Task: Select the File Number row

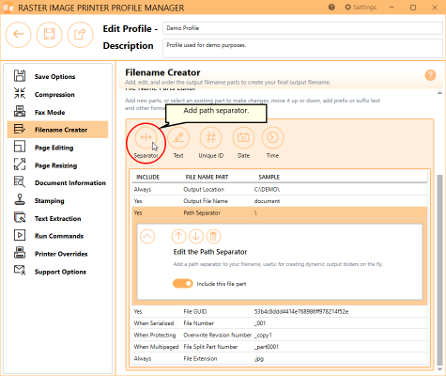Action: pyautogui.click(x=280, y=323)
